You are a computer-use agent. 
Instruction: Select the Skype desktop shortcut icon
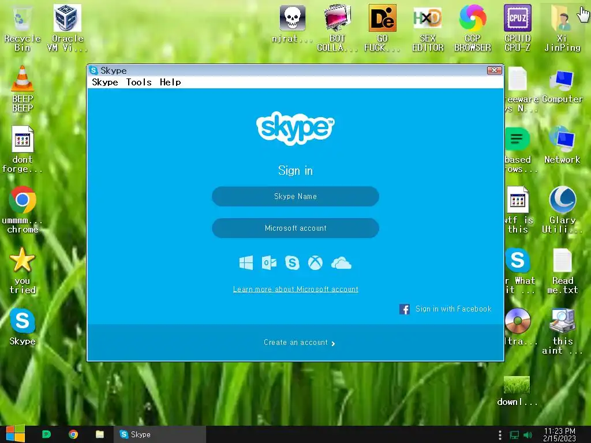23,326
